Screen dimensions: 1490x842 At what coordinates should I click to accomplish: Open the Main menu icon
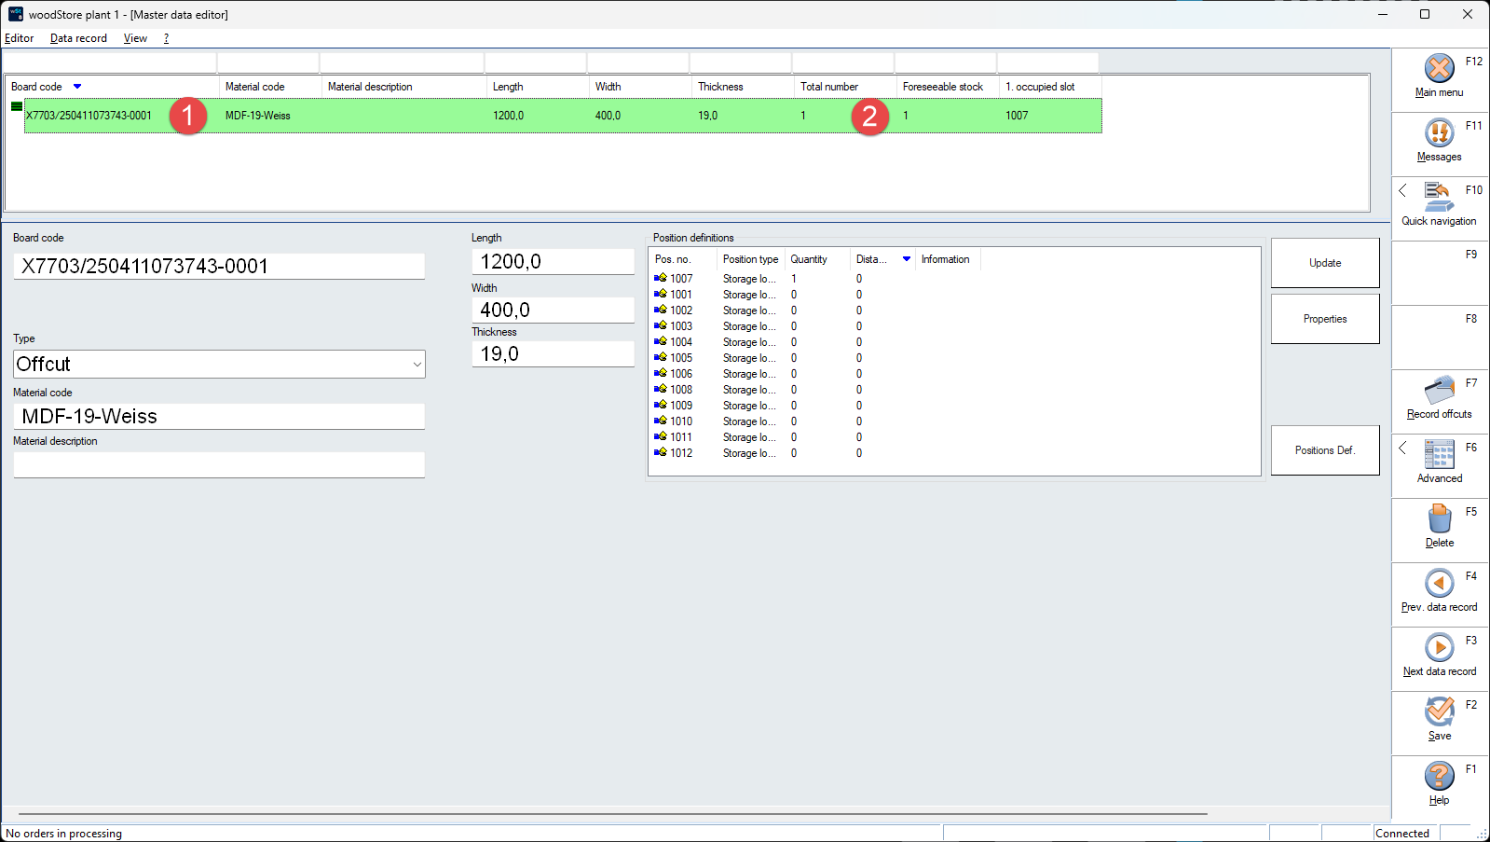(1439, 68)
